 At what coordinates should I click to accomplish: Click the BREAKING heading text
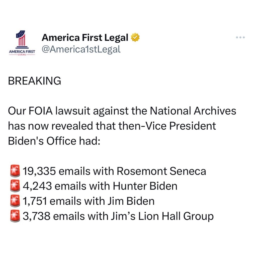35,81
